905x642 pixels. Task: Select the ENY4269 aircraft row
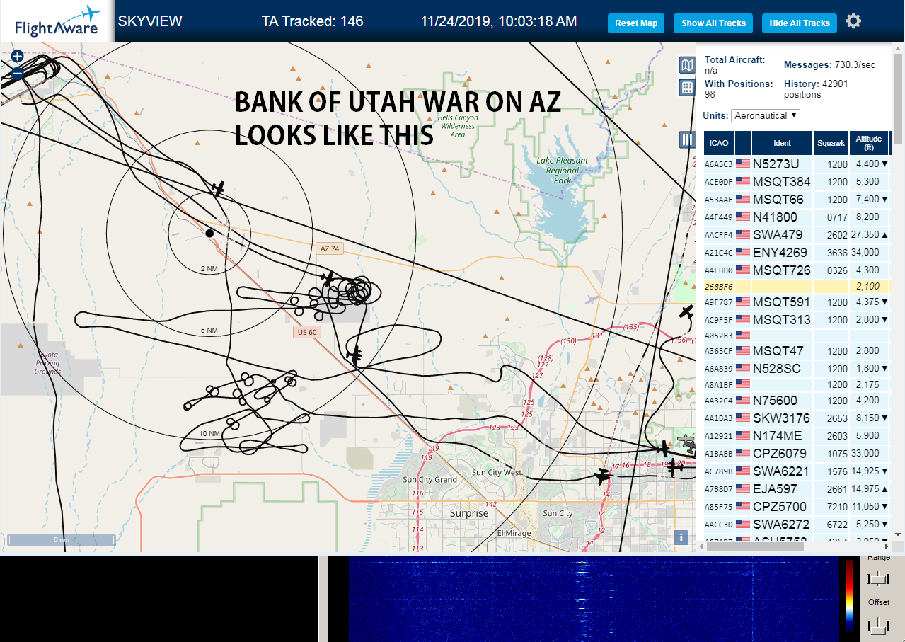coord(797,252)
